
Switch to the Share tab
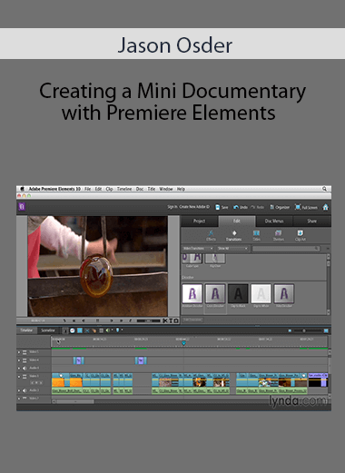coord(312,222)
